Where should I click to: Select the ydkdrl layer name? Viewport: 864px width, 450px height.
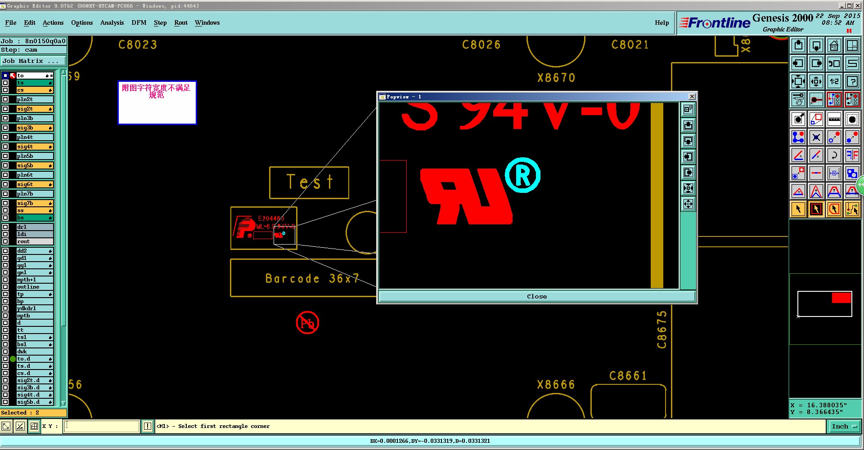[x=35, y=308]
